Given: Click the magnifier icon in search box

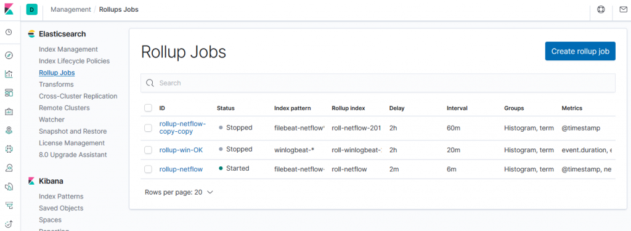Looking at the screenshot, I should (x=150, y=83).
